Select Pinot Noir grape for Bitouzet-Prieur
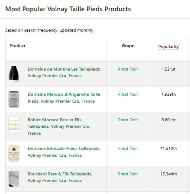The width and height of the screenshot is (190, 194). pos(128,149)
